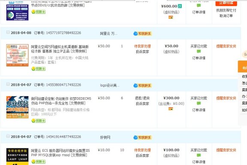Screen dimensions: 247x165
Task: Click 提醒卖家发货 for the ¥50.00 order
Action: pos(226,46)
